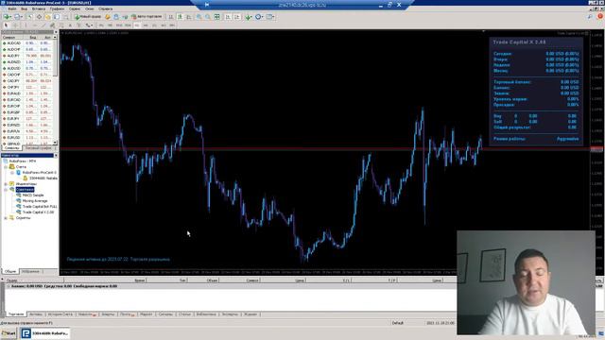This screenshot has height=340, width=605.
Task: Select AUDCAD in Market Watch
Action: coord(14,43)
